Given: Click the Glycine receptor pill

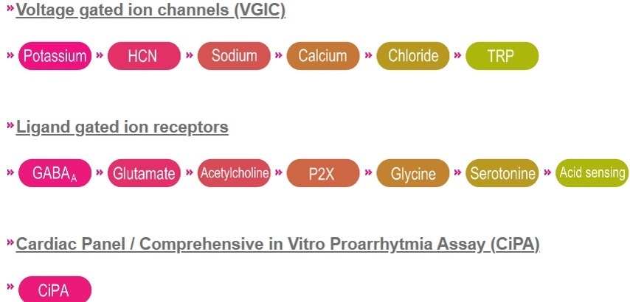Looking at the screenshot, I should (x=412, y=173).
